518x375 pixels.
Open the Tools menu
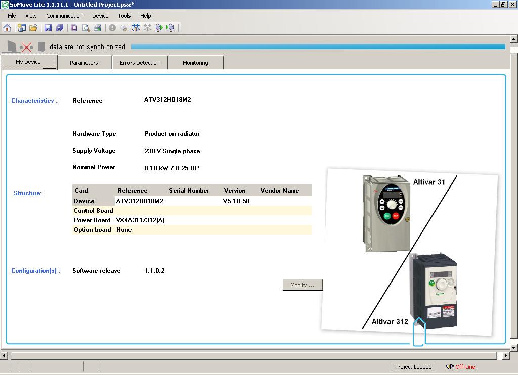tap(124, 16)
